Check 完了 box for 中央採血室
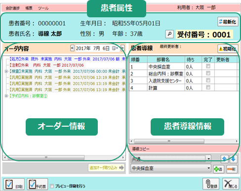The height and width of the screenshot is (191, 241). pyautogui.click(x=208, y=66)
